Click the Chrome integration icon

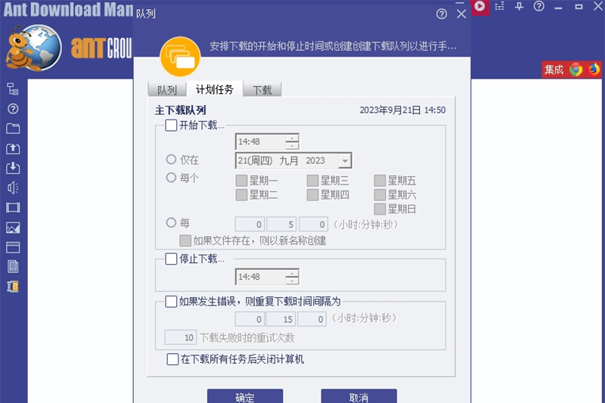(576, 70)
